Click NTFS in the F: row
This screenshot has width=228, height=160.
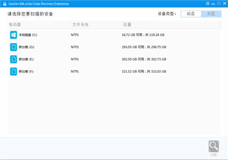75,71
